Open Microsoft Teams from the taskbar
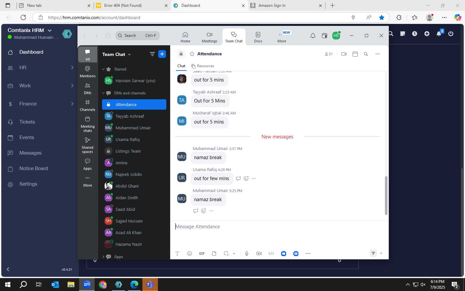 coord(150,285)
